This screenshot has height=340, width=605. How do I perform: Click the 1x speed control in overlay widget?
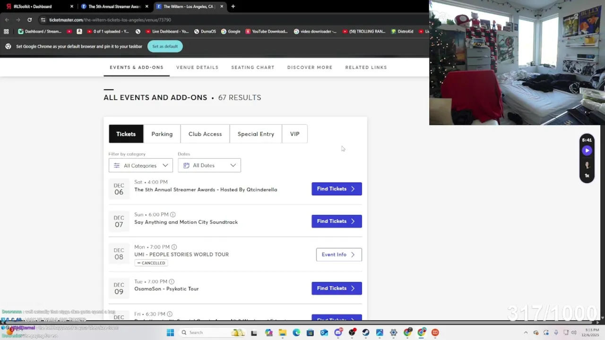(587, 176)
